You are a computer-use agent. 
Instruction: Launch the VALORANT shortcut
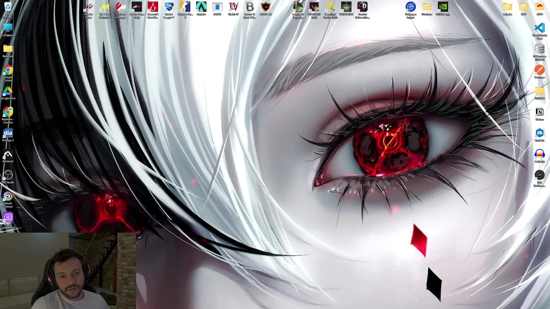pos(314,10)
